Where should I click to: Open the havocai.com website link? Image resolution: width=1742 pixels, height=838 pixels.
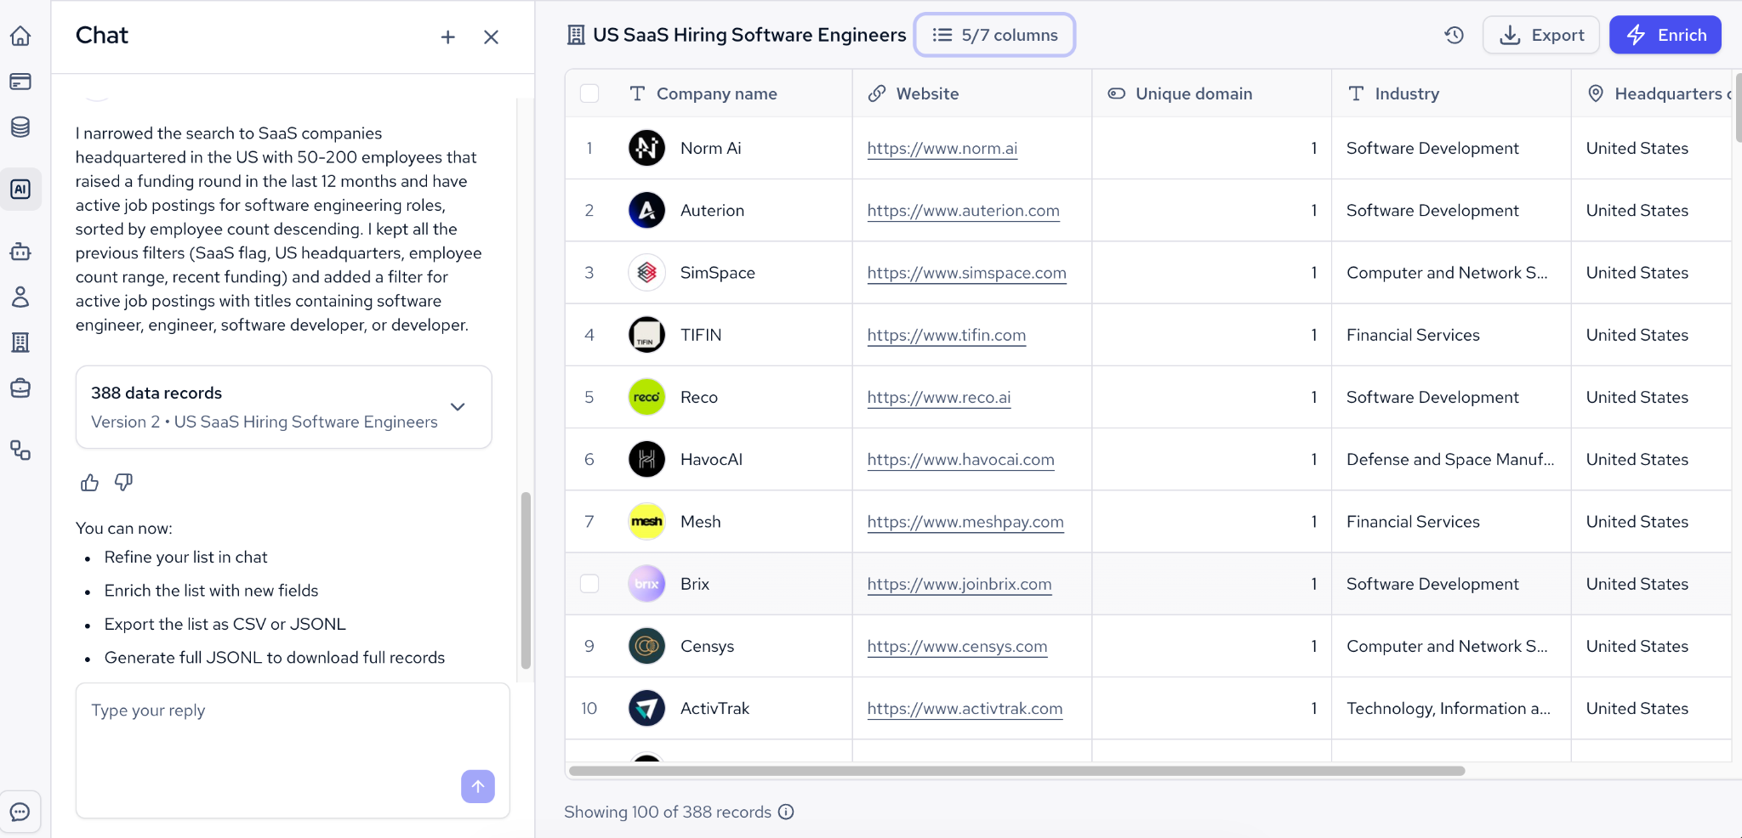click(x=961, y=460)
